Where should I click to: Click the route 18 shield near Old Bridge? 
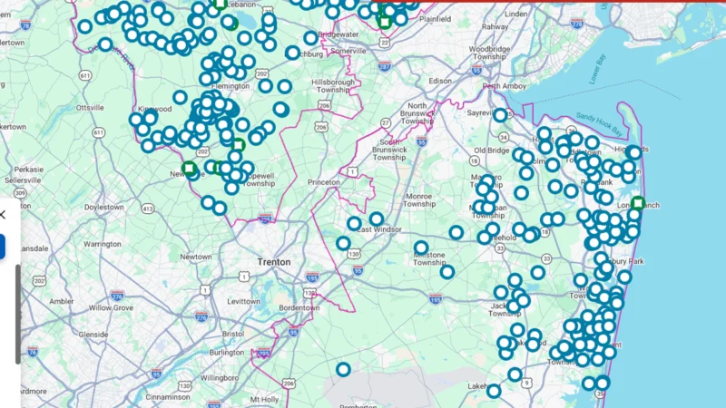click(x=474, y=160)
